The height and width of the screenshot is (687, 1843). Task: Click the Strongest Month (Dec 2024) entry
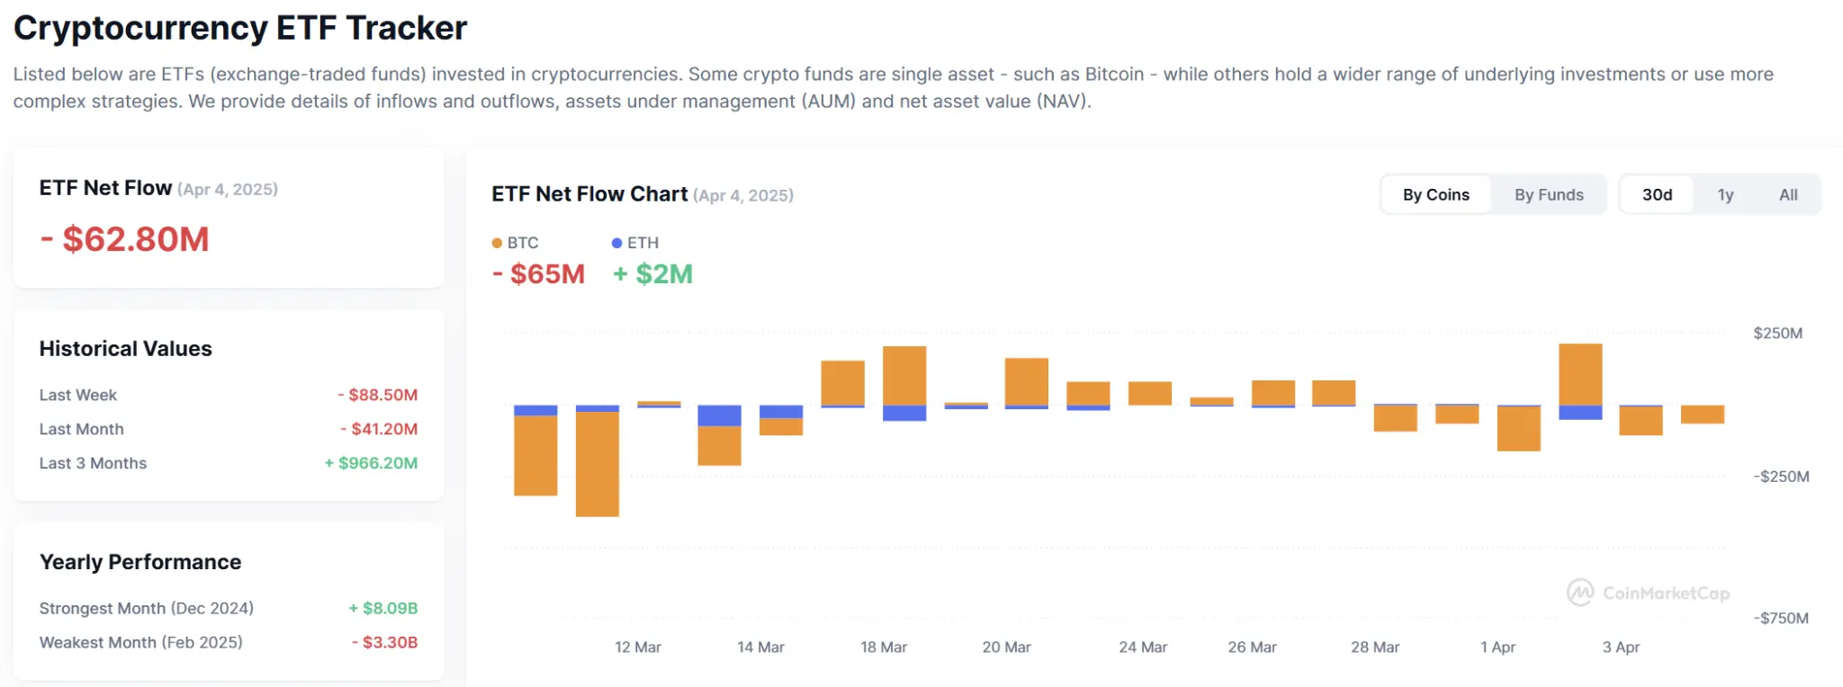tap(147, 608)
